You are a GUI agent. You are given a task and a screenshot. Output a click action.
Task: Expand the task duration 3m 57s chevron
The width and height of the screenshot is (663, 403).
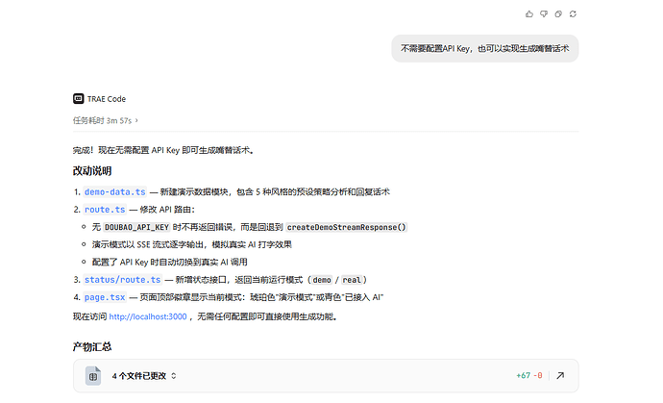pyautogui.click(x=136, y=120)
